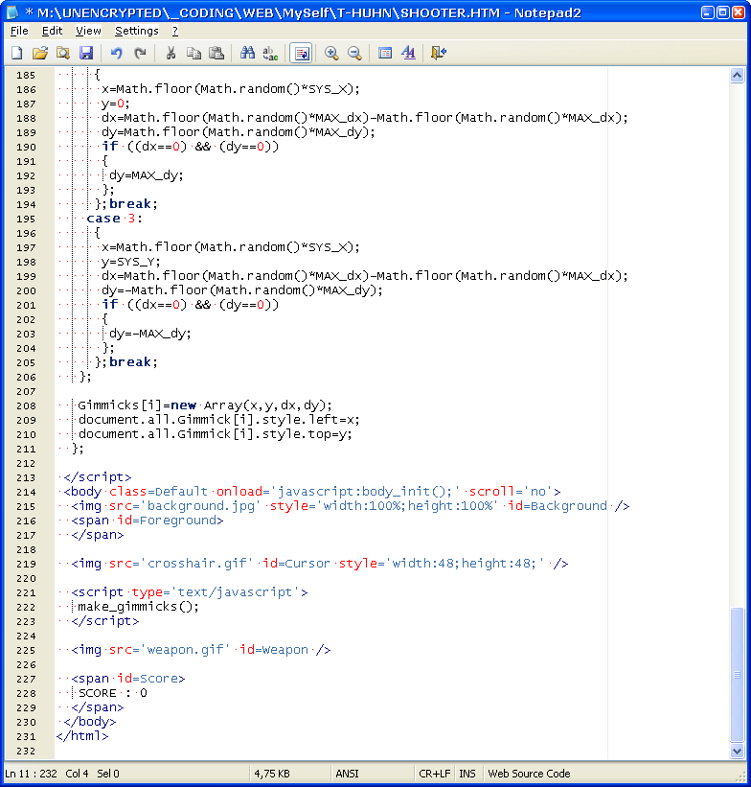Image resolution: width=751 pixels, height=787 pixels.
Task: Click the '<span id=Foreground>' line
Action: click(147, 521)
